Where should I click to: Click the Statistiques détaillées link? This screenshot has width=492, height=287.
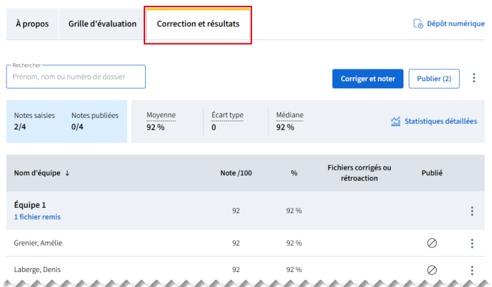pyautogui.click(x=440, y=121)
